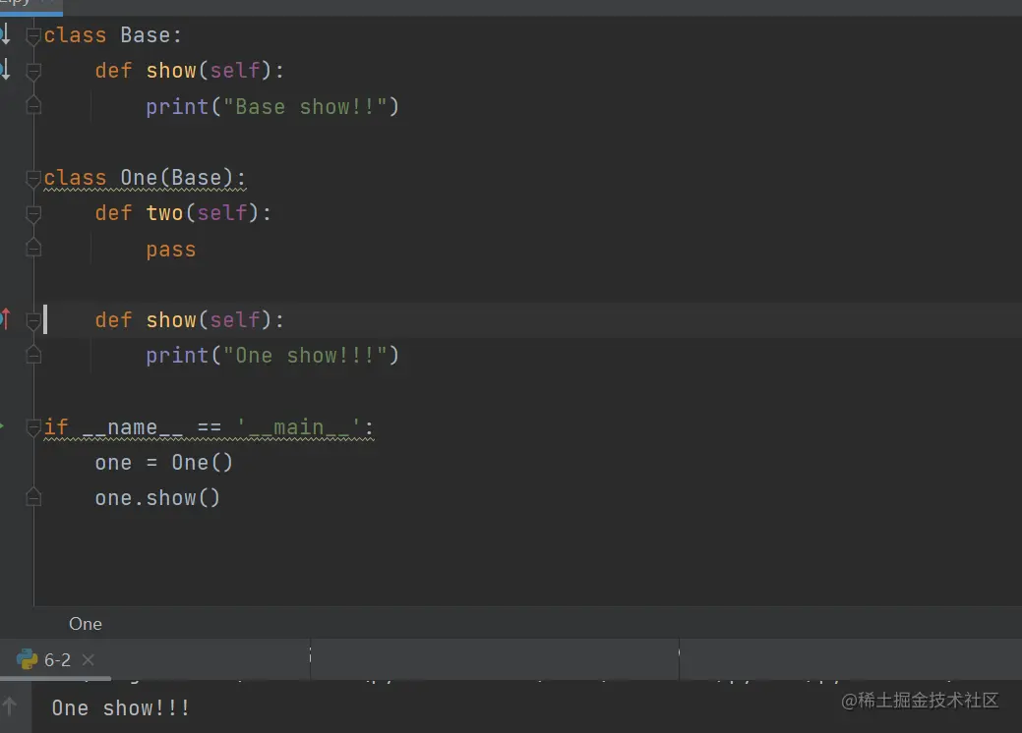Collapse the if __name__ block fold marker

33,427
